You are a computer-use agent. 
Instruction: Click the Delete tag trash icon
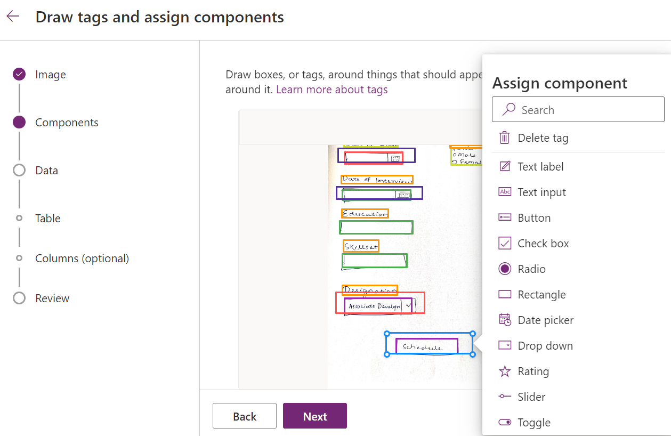click(504, 138)
